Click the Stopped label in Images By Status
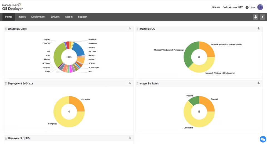267x144 pixels. 214,99
